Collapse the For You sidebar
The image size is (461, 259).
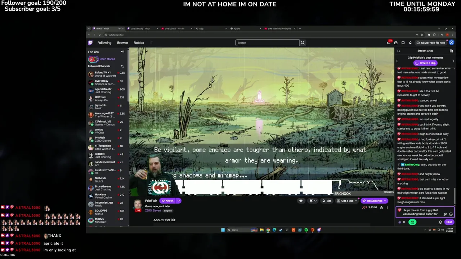pos(122,52)
